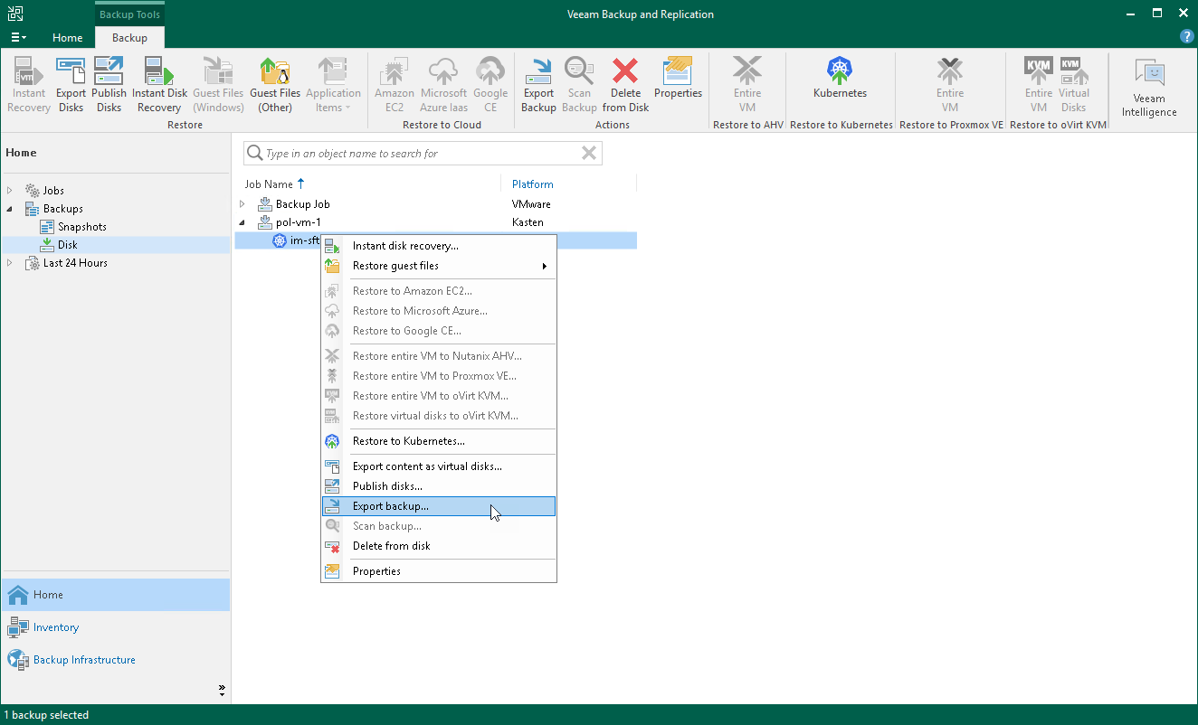Open the Restore guest files submenu

(x=439, y=266)
